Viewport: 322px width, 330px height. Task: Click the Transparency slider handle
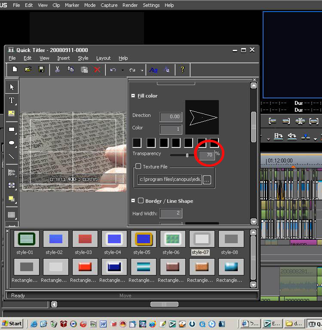(x=187, y=155)
